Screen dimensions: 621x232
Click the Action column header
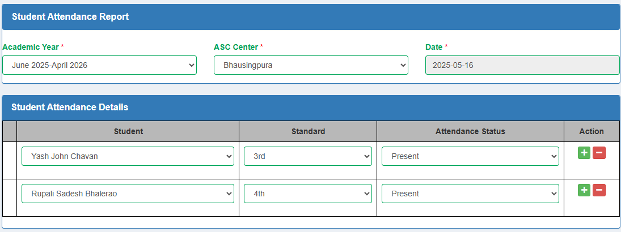coord(592,131)
